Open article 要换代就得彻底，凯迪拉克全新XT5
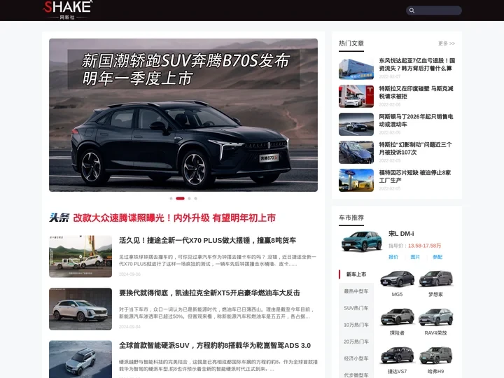 pyautogui.click(x=209, y=293)
